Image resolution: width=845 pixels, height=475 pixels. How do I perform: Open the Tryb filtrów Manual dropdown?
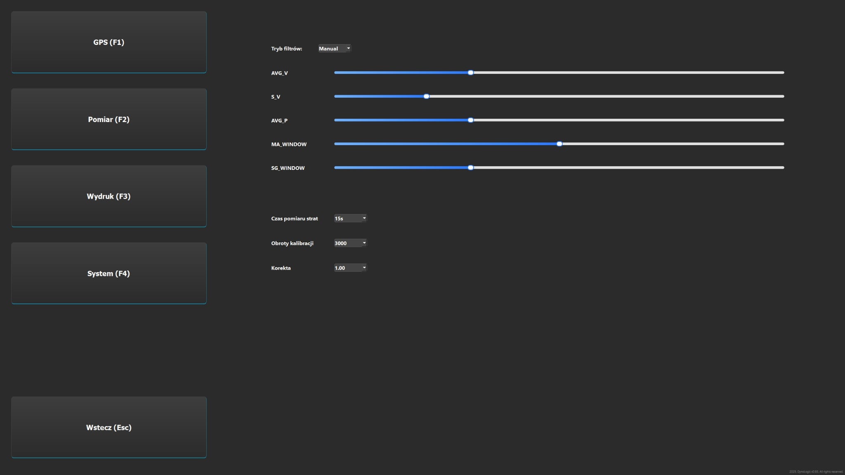tap(335, 49)
